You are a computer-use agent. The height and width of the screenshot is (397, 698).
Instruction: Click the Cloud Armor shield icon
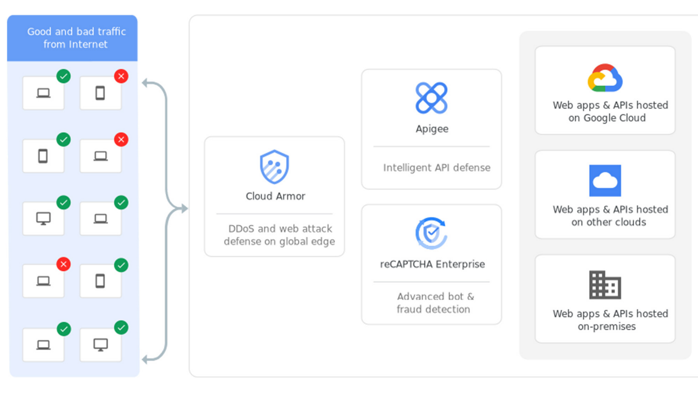click(274, 167)
